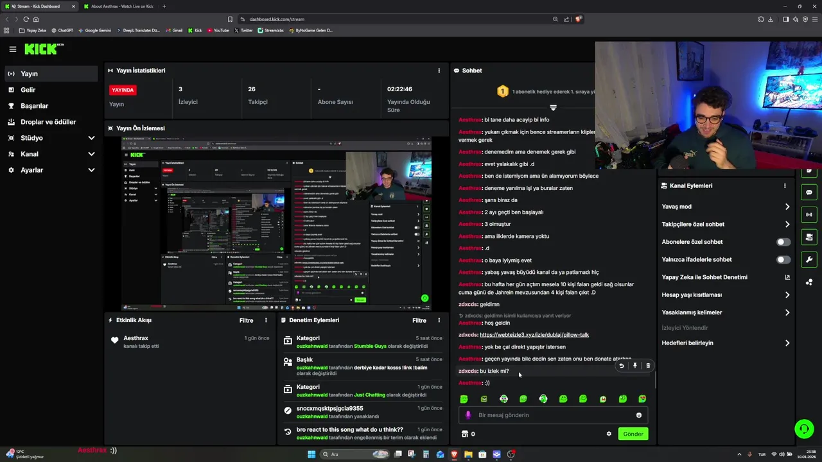Click the Gönder button
This screenshot has height=462, width=822.
(x=633, y=434)
